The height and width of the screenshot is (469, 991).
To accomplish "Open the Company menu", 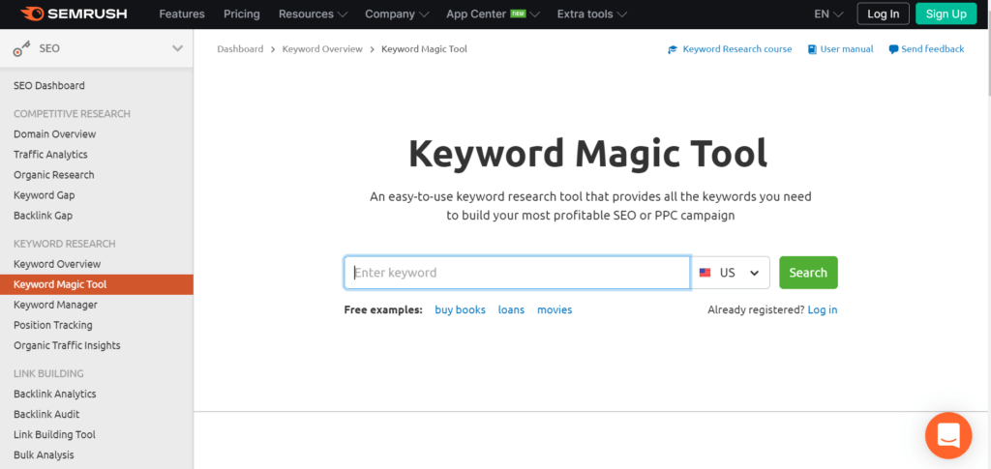I will (x=397, y=14).
